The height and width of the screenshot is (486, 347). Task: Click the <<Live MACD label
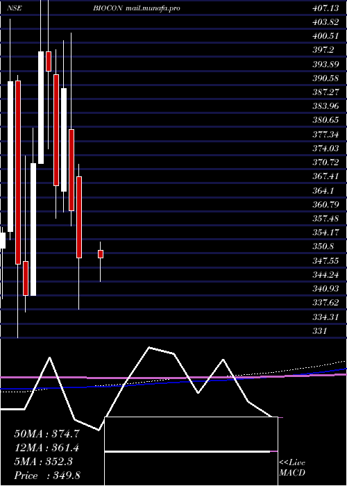[292, 468]
